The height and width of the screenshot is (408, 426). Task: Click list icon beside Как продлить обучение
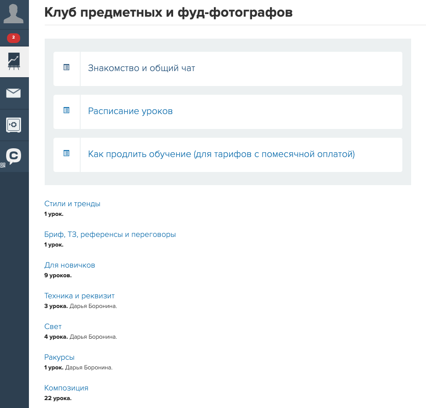(x=66, y=153)
